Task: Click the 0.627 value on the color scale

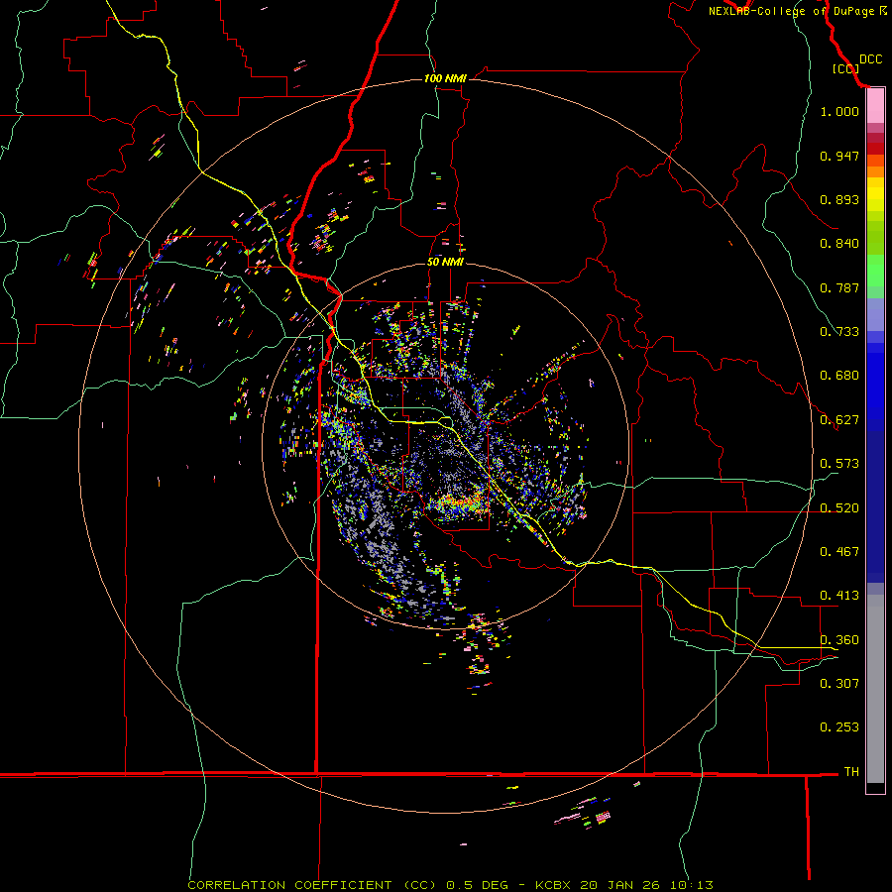Action: coord(839,420)
